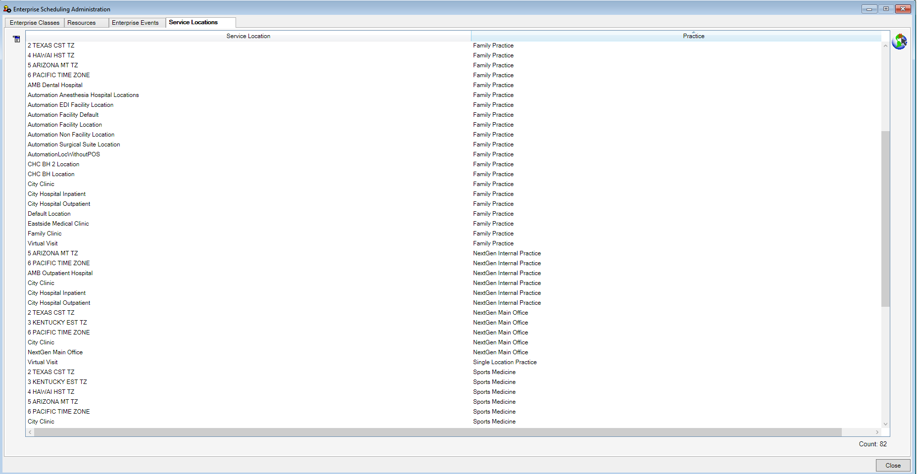
Task: Select City Hospital Outpatient under NextGen Internal Practice
Action: pyautogui.click(x=454, y=303)
